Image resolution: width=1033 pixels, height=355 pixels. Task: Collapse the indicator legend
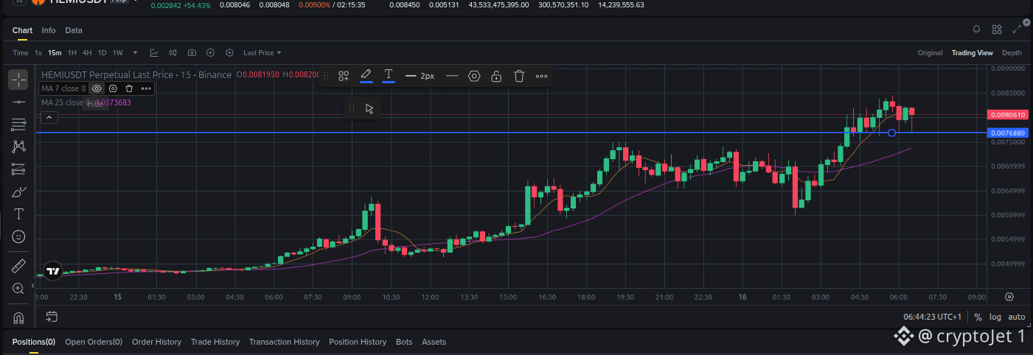click(x=48, y=117)
